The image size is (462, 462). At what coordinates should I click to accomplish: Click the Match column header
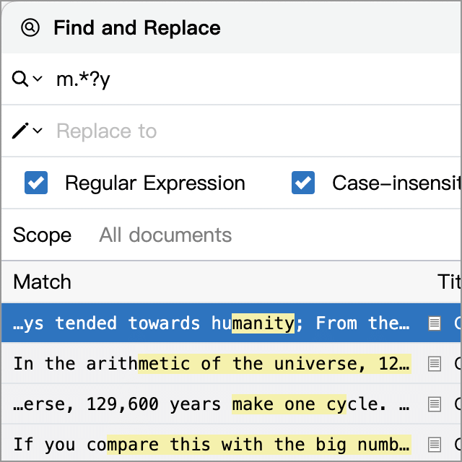42,282
